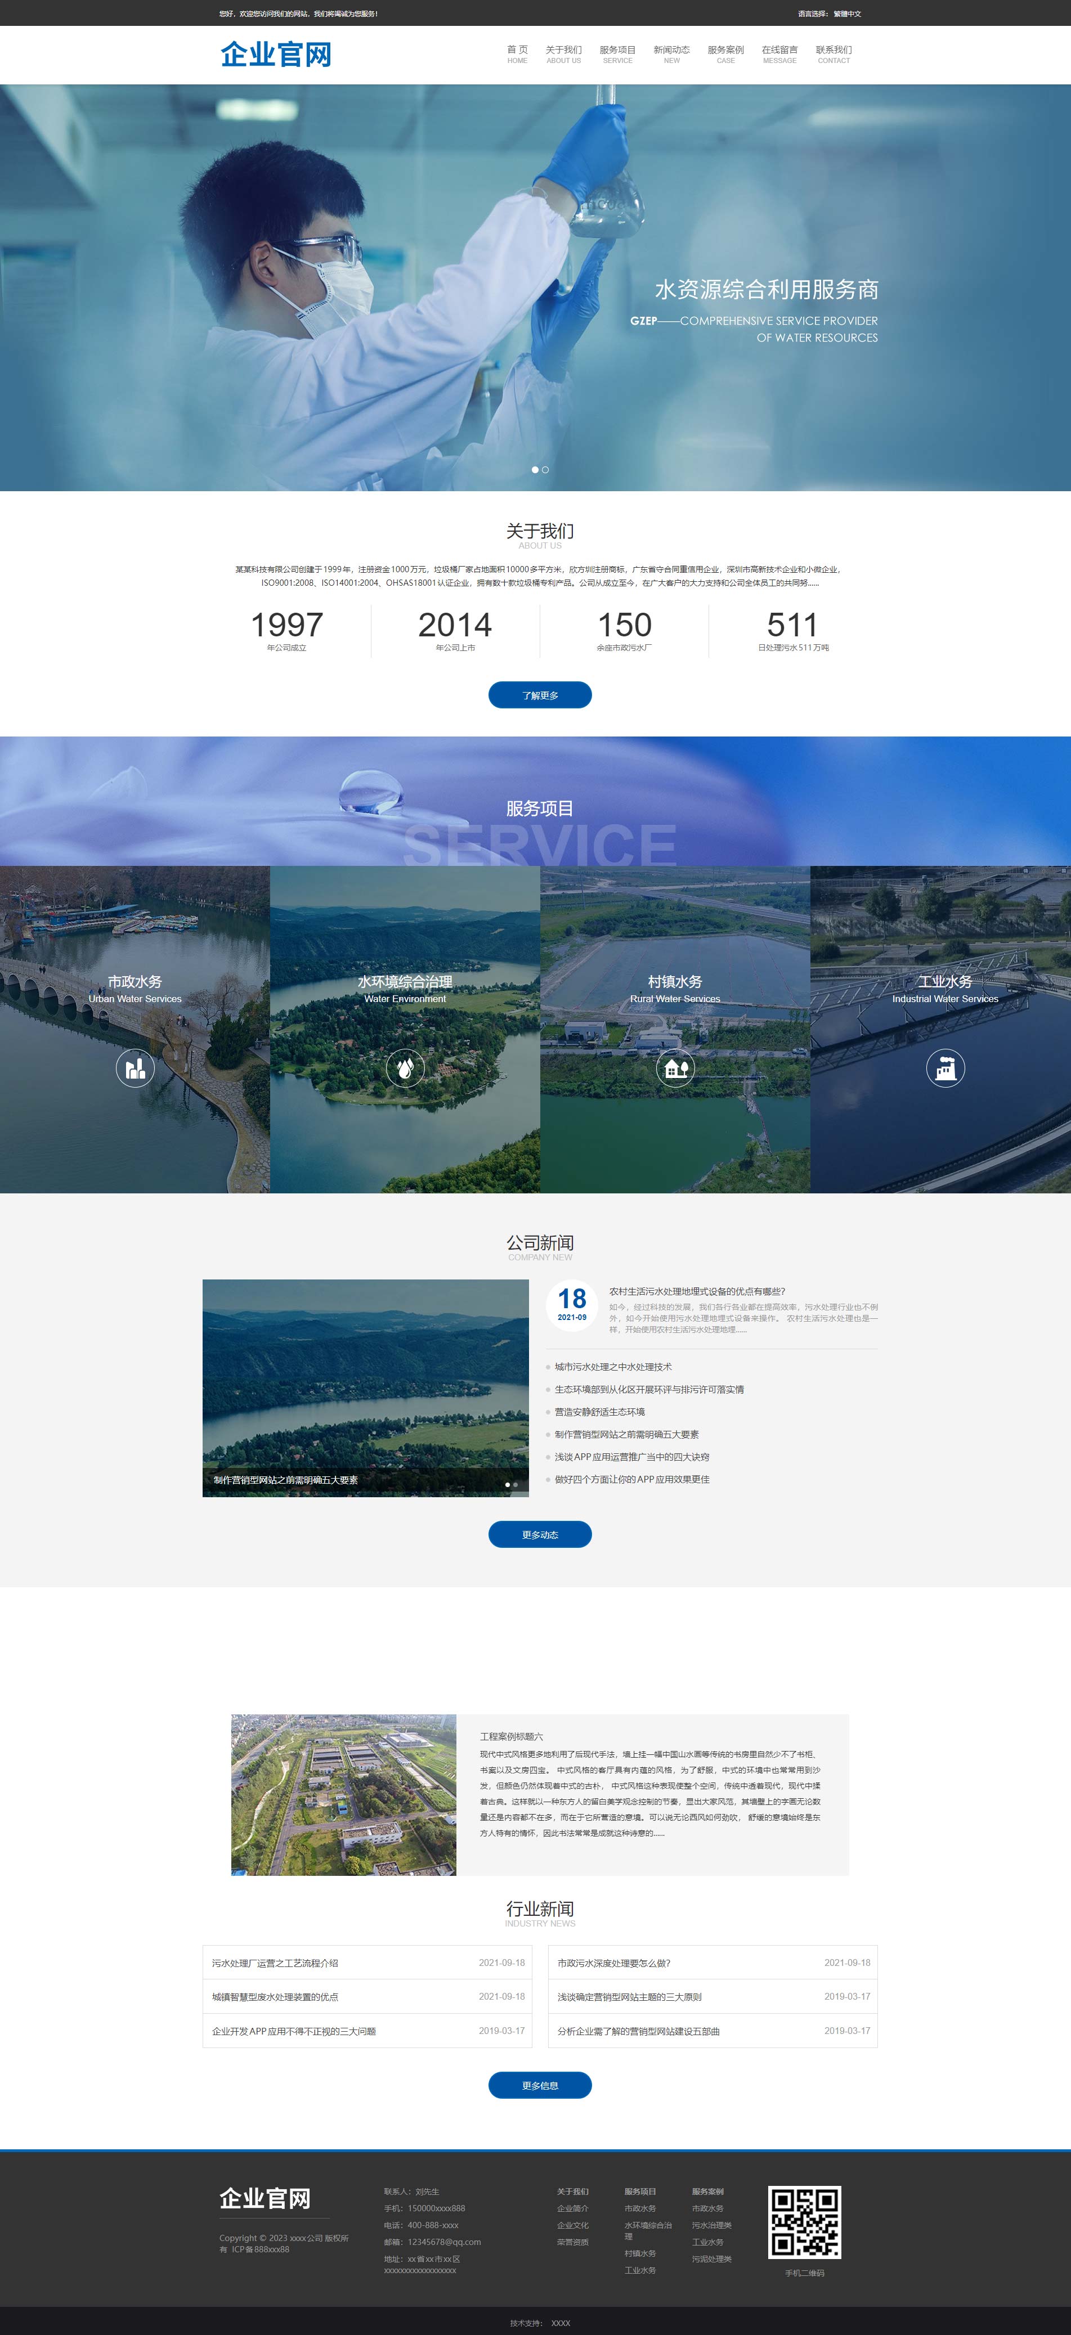Navigate to 服务案例 CASE menu item
Image resolution: width=1071 pixels, height=2335 pixels.
pyautogui.click(x=725, y=55)
